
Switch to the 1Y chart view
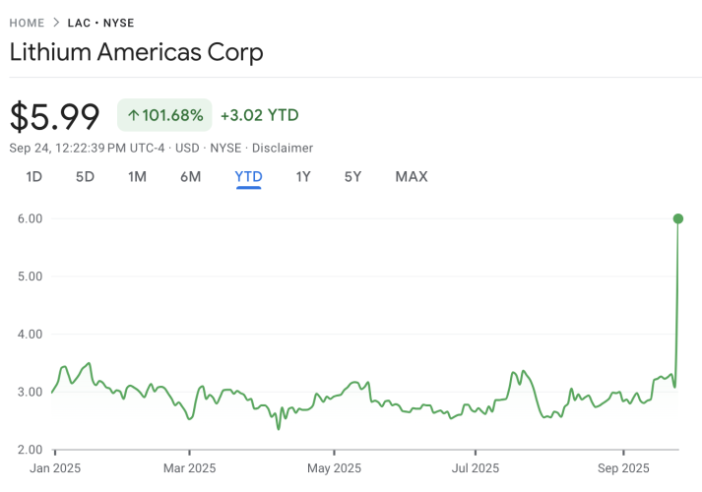pyautogui.click(x=303, y=177)
